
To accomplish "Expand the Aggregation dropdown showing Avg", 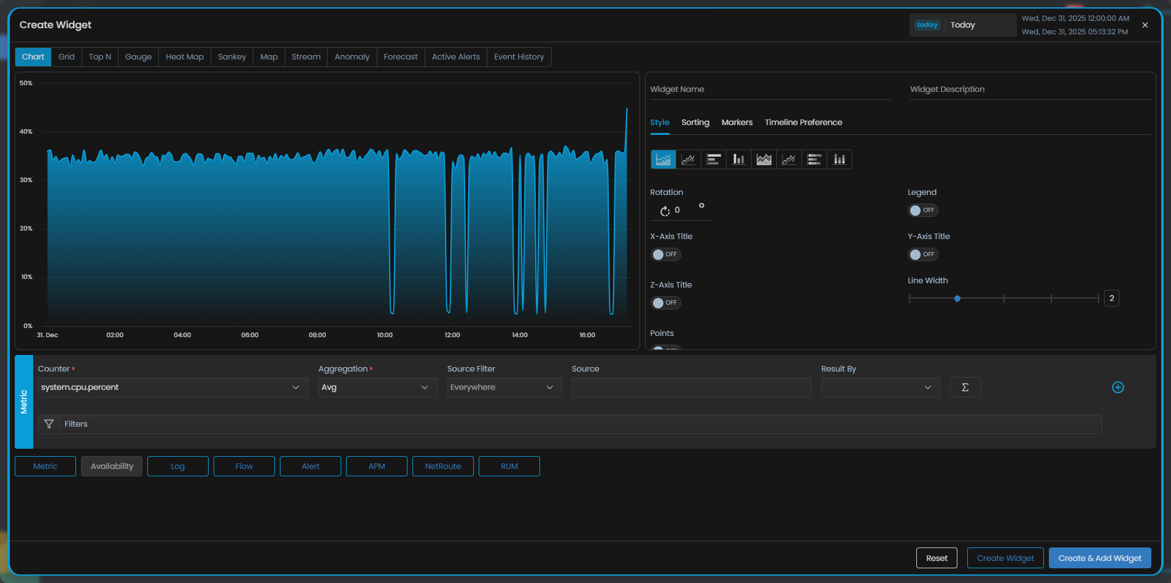I will click(377, 387).
